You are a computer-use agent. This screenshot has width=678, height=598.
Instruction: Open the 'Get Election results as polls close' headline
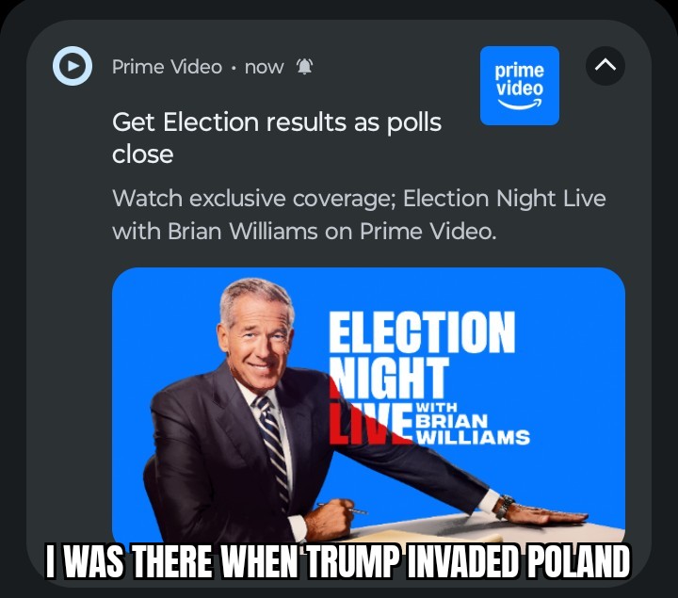(277, 137)
